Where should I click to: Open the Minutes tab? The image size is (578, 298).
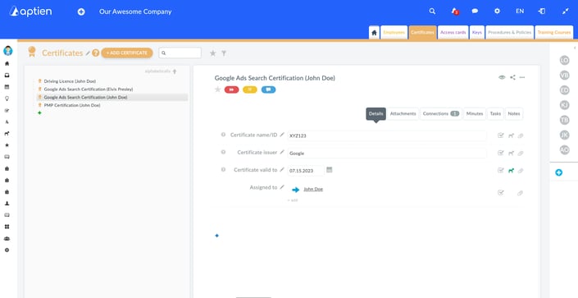475,114
